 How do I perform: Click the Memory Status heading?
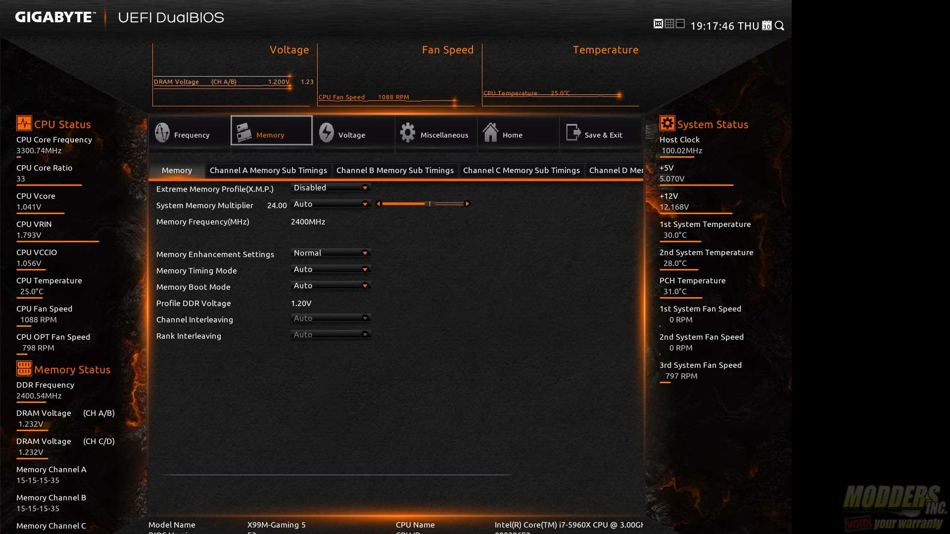tap(72, 369)
